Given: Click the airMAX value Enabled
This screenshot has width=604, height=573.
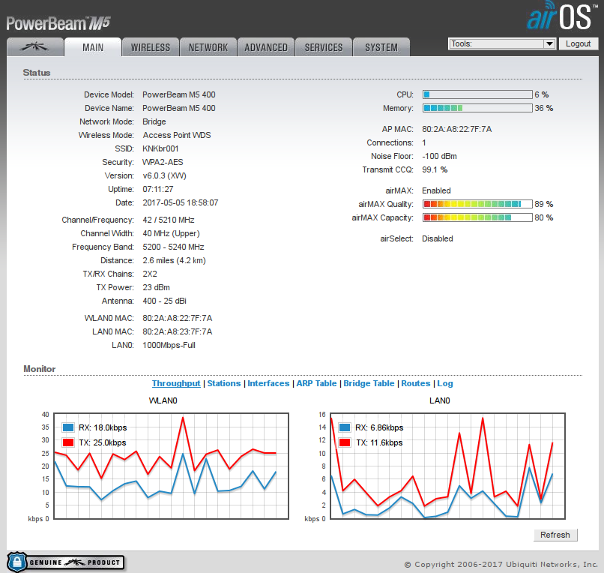Looking at the screenshot, I should 436,190.
